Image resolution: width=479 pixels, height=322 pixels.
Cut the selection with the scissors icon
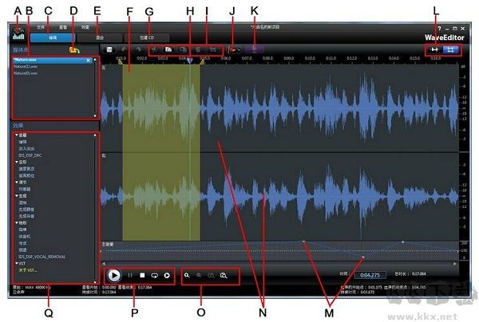[x=154, y=49]
